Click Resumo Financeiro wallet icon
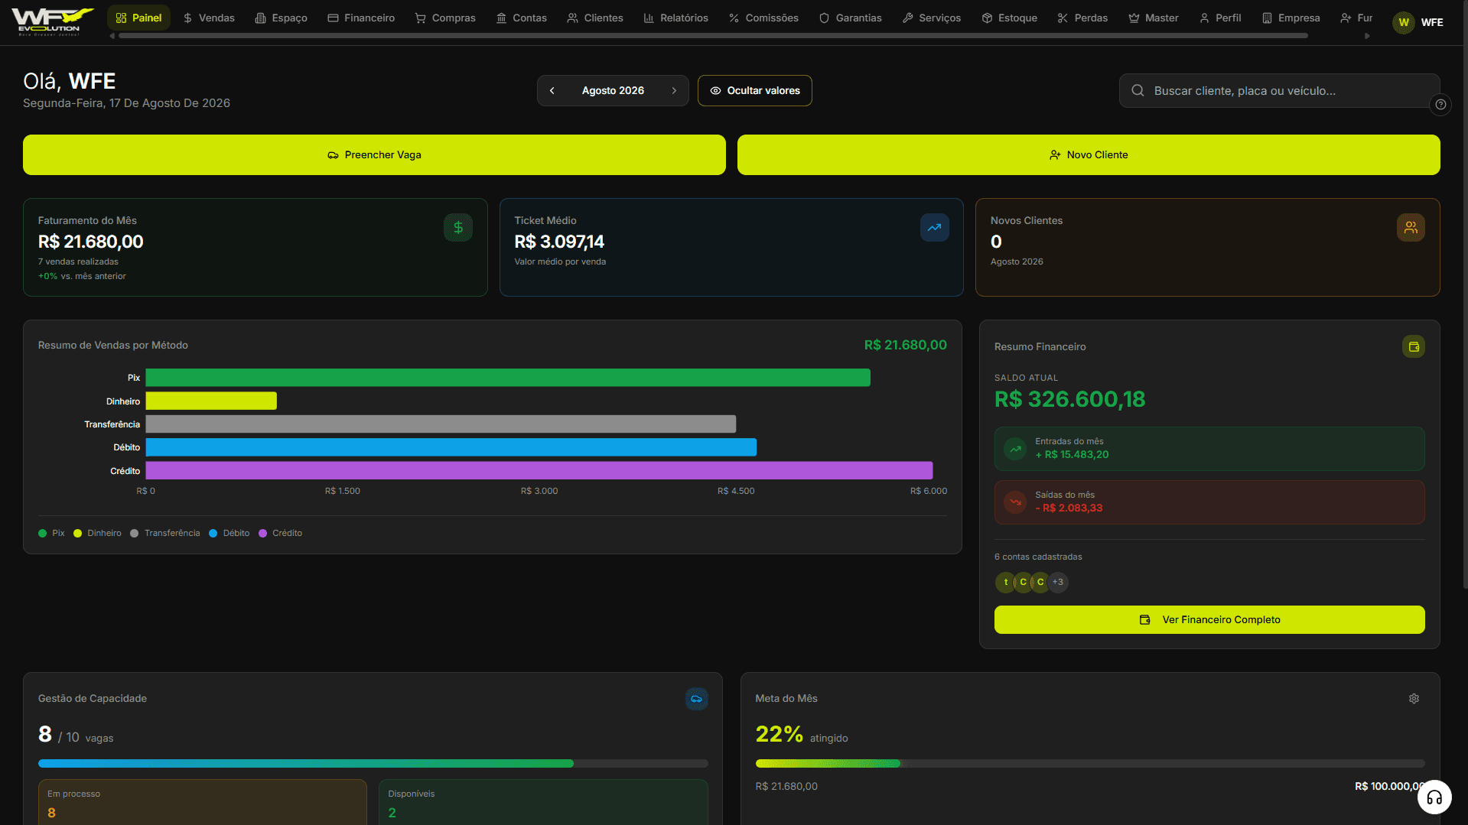The image size is (1468, 825). (1413, 346)
